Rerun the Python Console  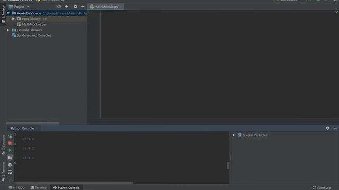(x=10, y=136)
